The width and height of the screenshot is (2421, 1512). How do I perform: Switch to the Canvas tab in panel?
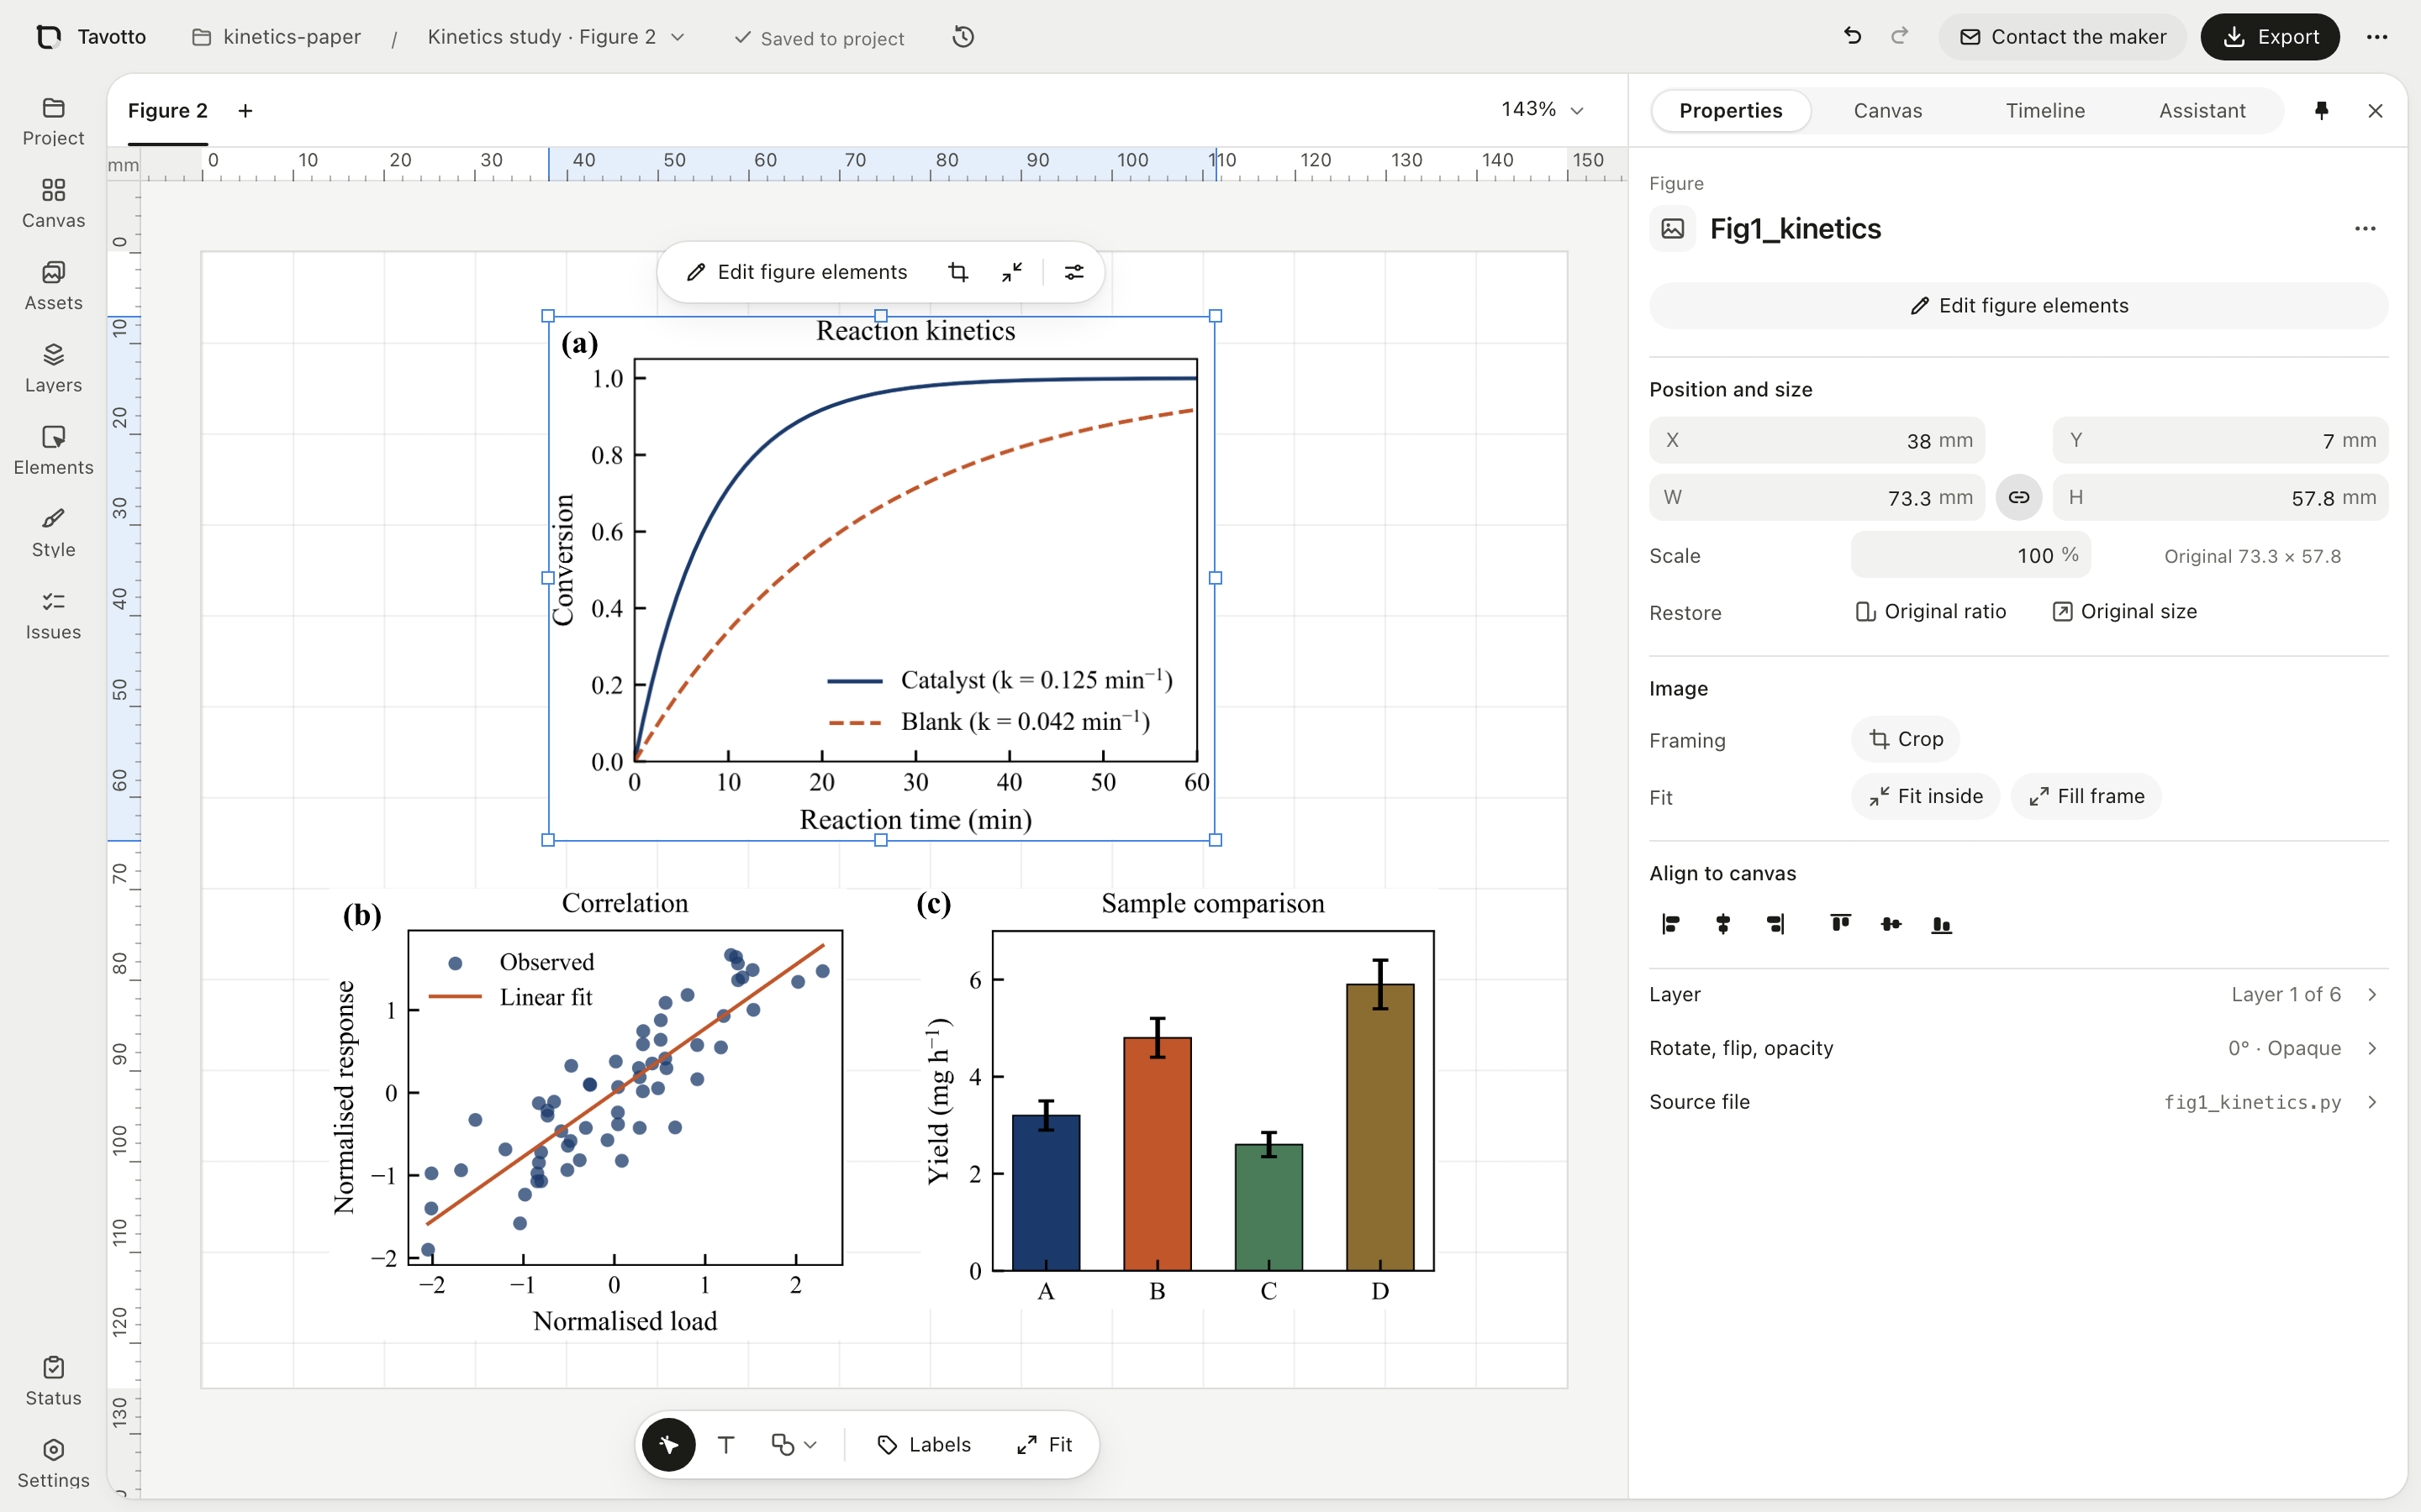tap(1888, 110)
